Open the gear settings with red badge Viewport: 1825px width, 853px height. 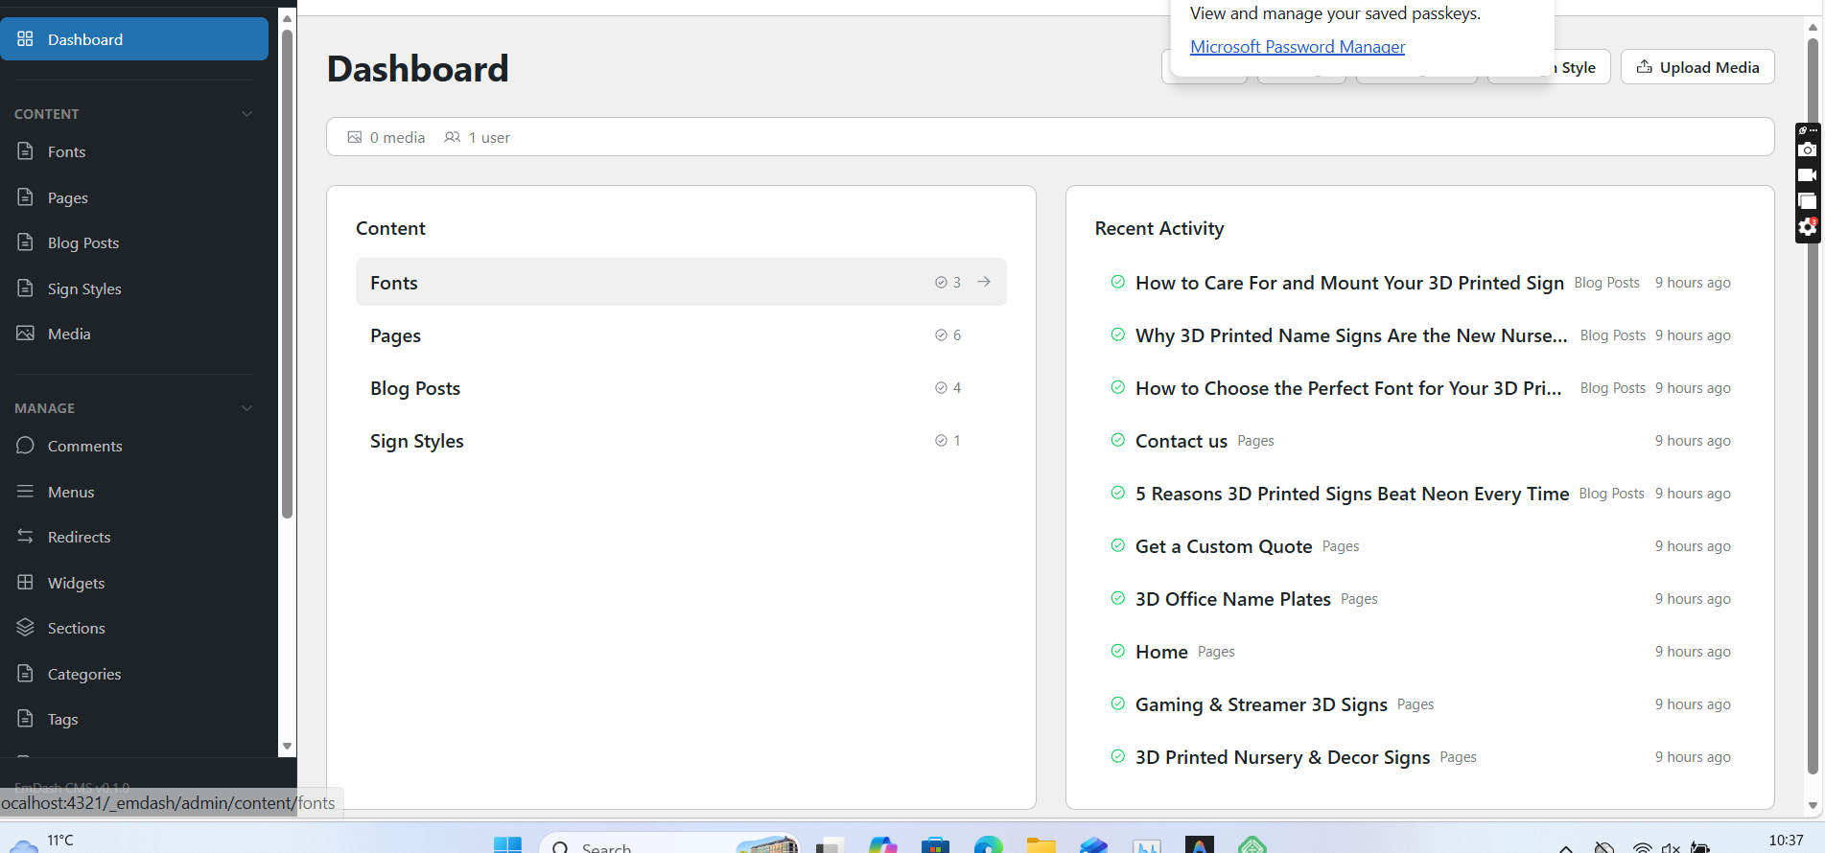1807,227
